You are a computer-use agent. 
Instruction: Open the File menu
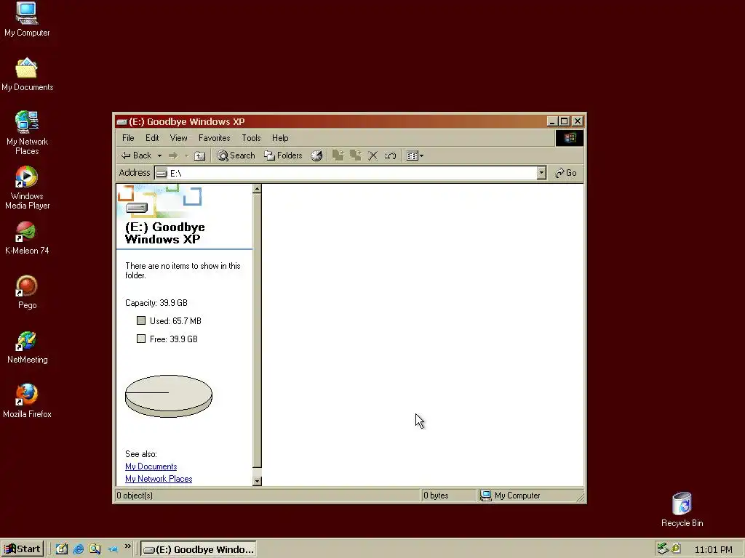[128, 138]
